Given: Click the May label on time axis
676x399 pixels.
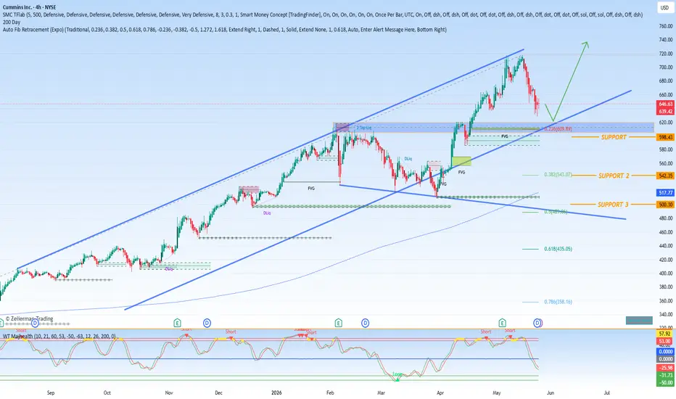Looking at the screenshot, I should click(x=497, y=393).
